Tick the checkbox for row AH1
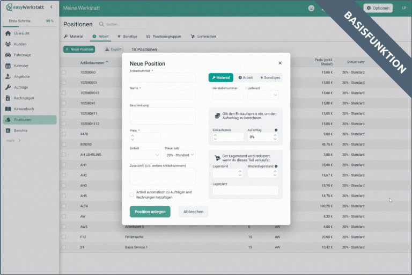The height and width of the screenshot is (275, 412). 64,165
